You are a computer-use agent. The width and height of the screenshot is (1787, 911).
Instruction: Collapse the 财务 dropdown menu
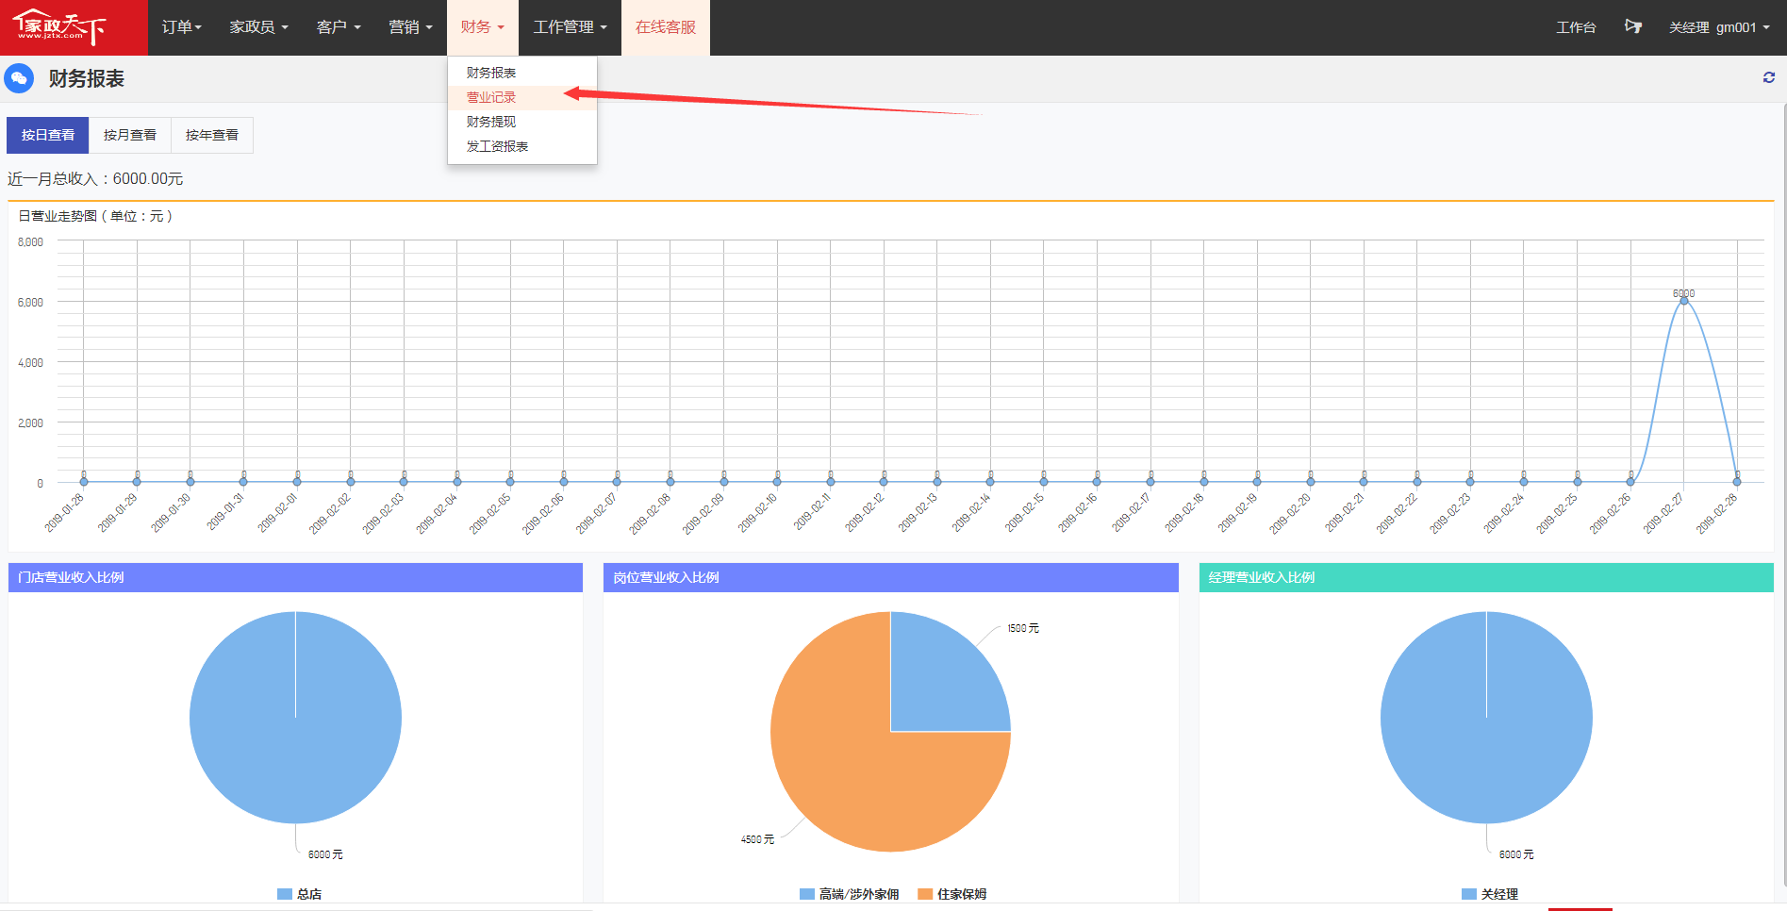tap(483, 27)
